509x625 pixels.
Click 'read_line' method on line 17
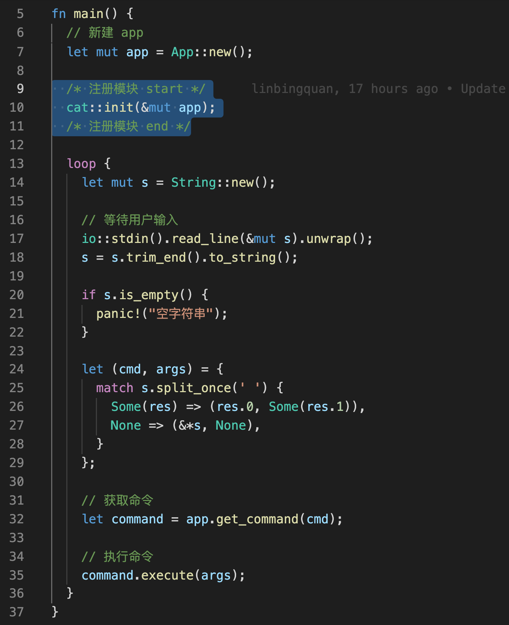205,239
